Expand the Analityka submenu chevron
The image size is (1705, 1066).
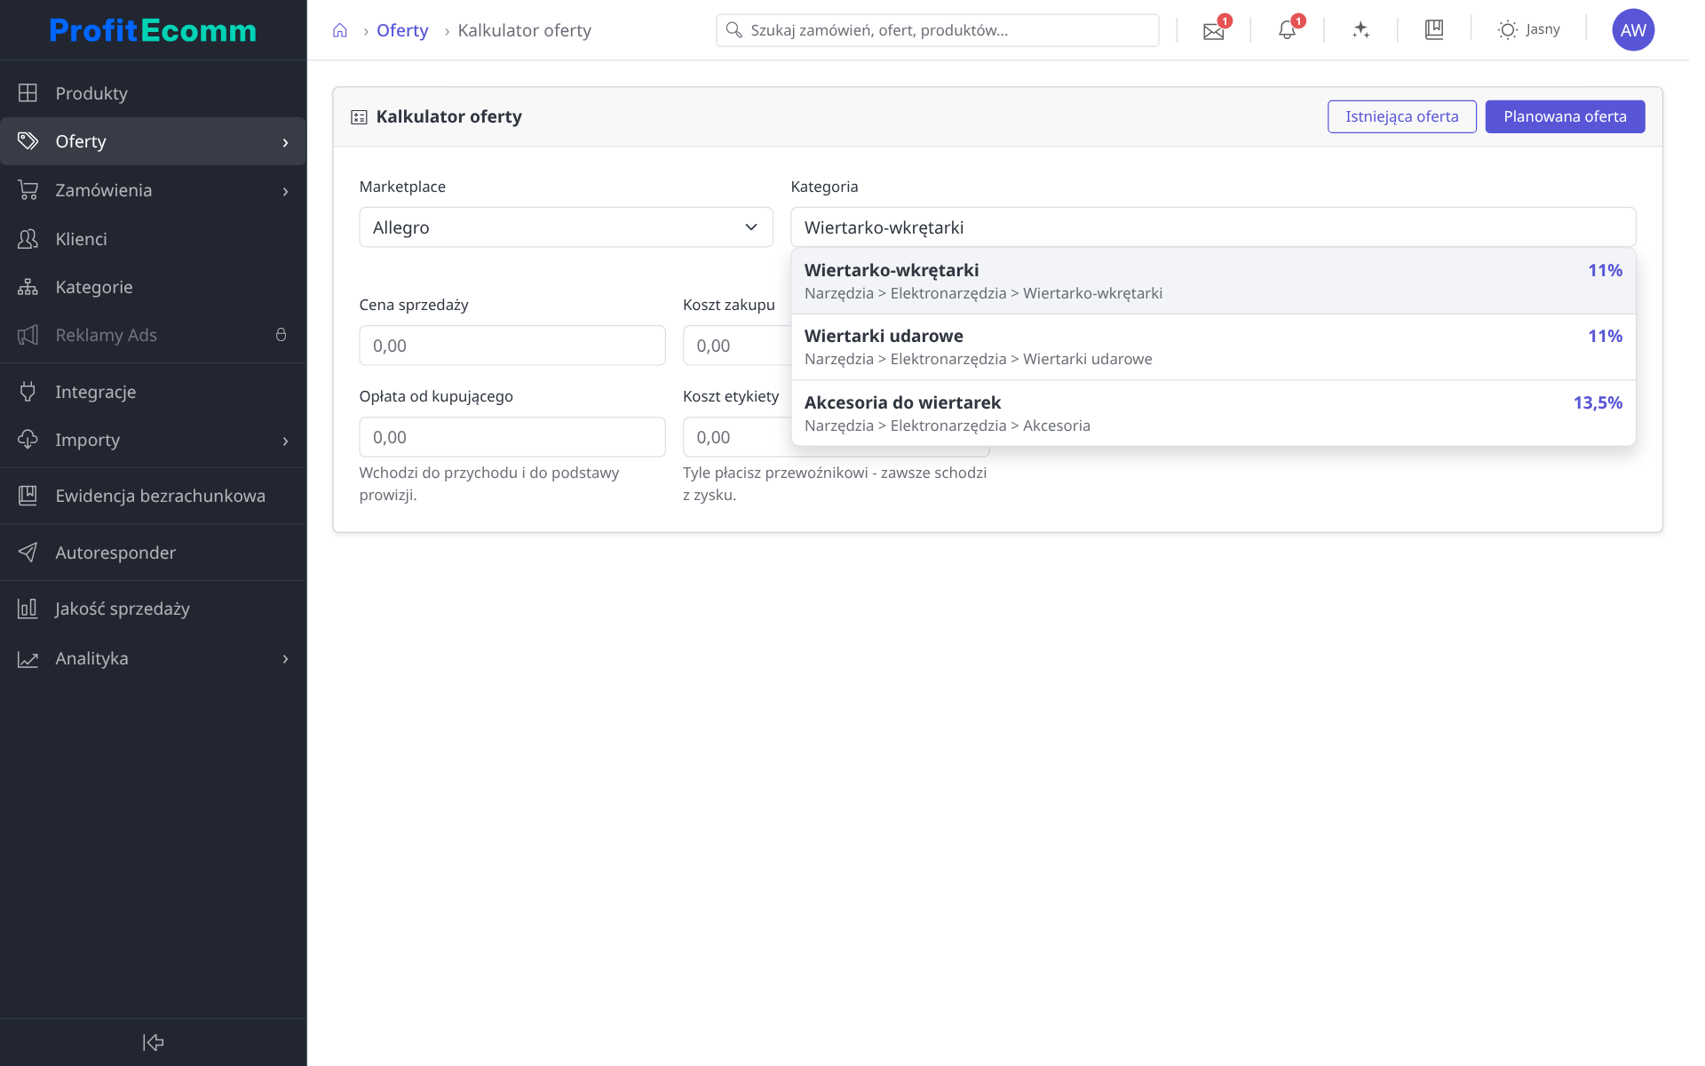[285, 658]
